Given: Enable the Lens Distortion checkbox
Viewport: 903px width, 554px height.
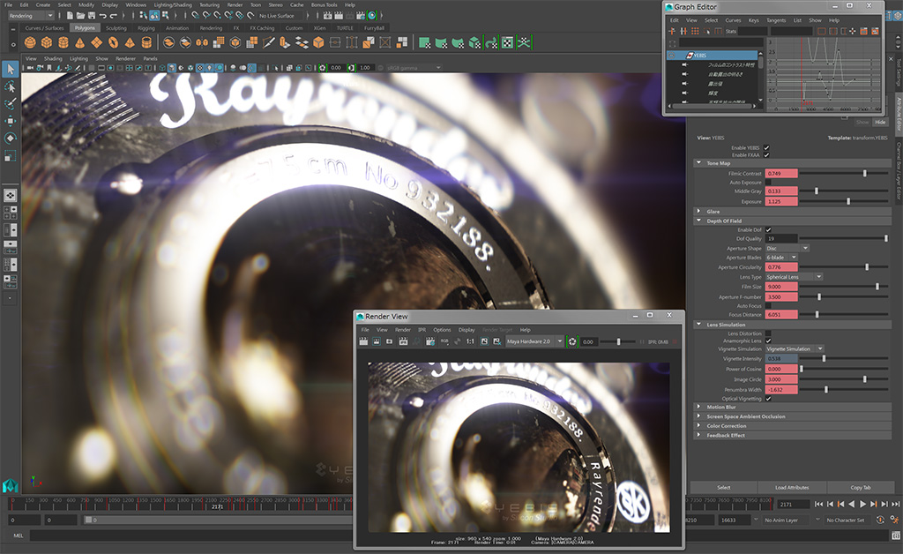Looking at the screenshot, I should 766,333.
